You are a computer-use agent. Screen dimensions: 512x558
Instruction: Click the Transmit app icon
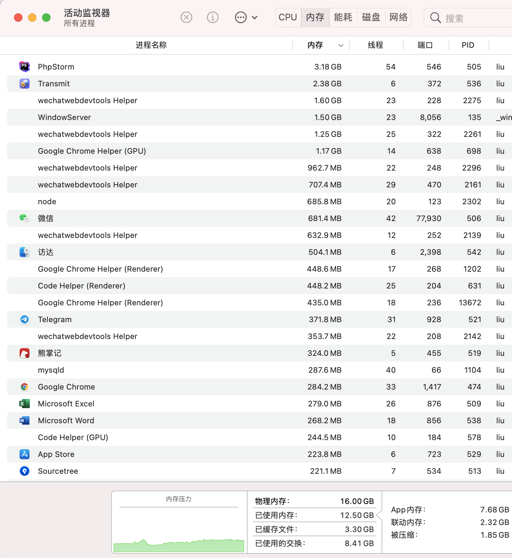click(x=24, y=84)
